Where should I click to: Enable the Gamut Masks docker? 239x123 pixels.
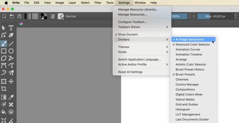(x=193, y=99)
